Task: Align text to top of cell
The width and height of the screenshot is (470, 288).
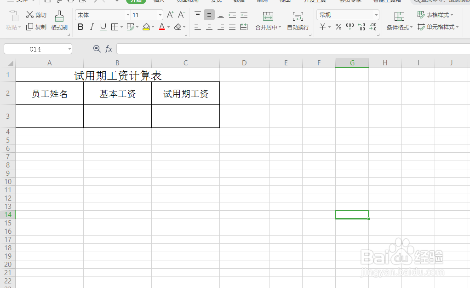Action: 198,15
